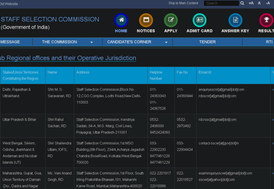Open the Home icon
Screen dimensions: 274x189
pyautogui.click(x=121, y=20)
